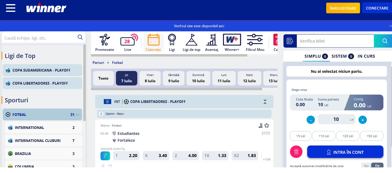Click the ÎNREGISTRARE button
The height and width of the screenshot is (173, 392).
pyautogui.click(x=343, y=8)
